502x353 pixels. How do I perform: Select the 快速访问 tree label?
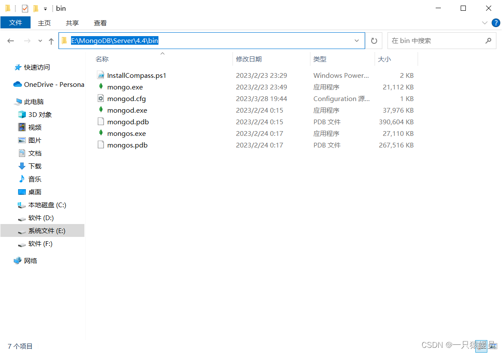click(x=37, y=67)
